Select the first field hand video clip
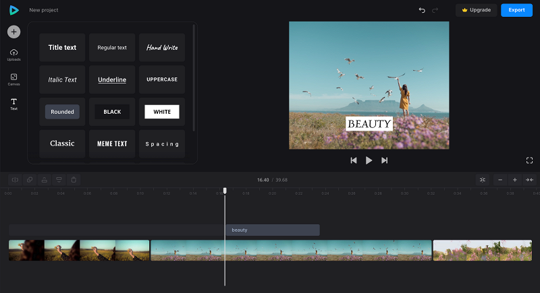This screenshot has width=540, height=293. [79, 250]
